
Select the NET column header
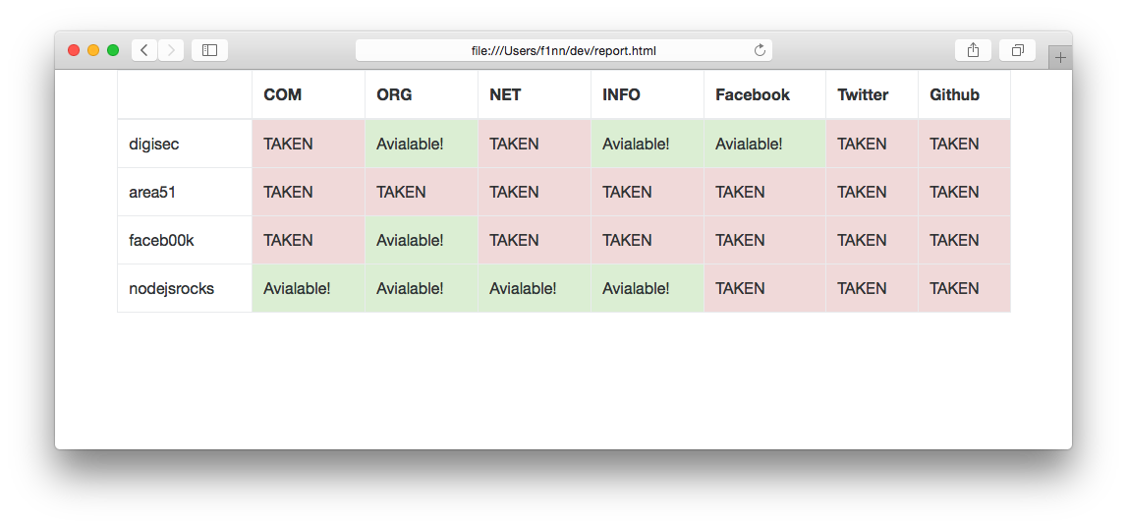click(x=535, y=95)
